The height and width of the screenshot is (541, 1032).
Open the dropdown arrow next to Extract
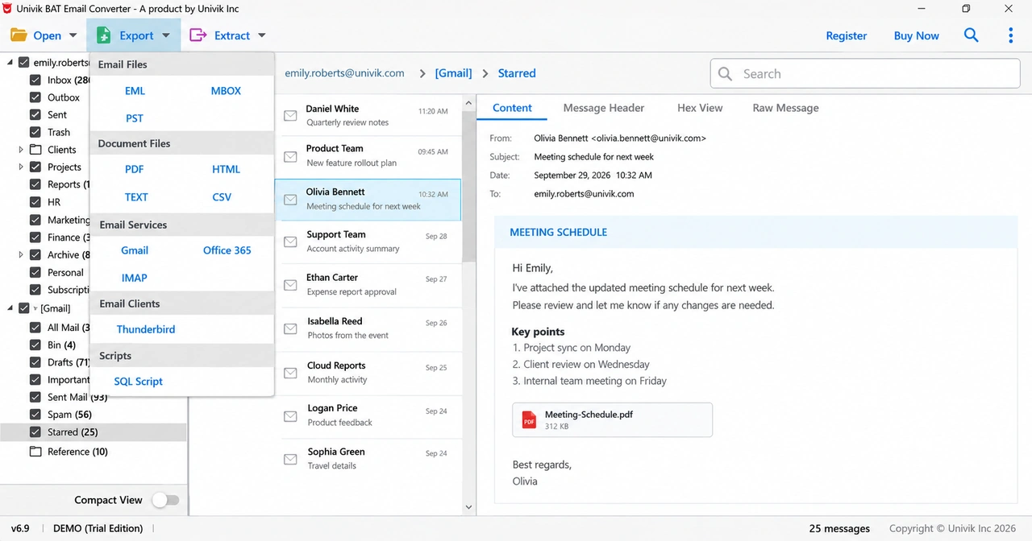(261, 35)
